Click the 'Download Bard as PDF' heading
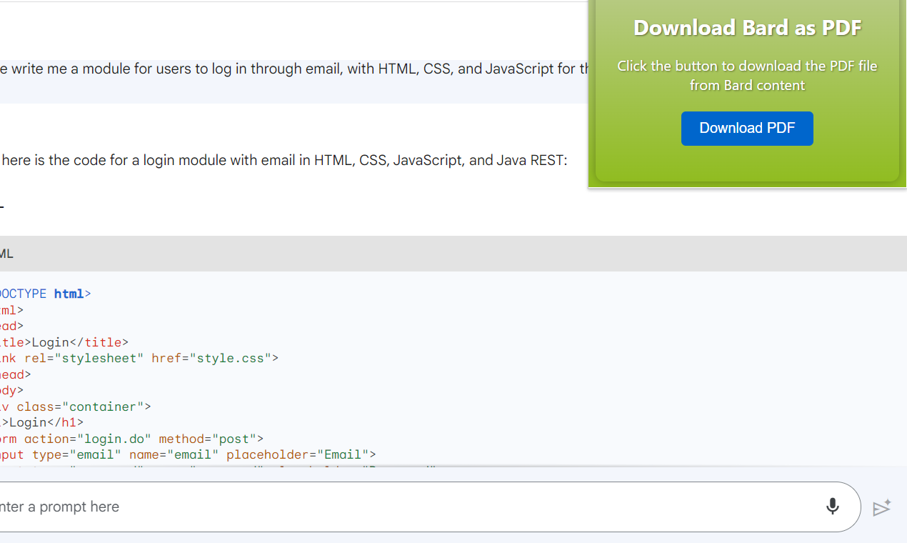Screen dimensions: 907x543 (747, 28)
